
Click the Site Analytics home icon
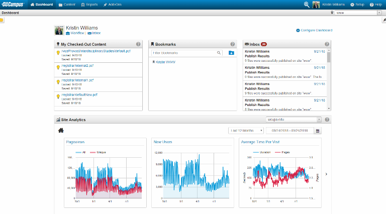pyautogui.click(x=61, y=131)
